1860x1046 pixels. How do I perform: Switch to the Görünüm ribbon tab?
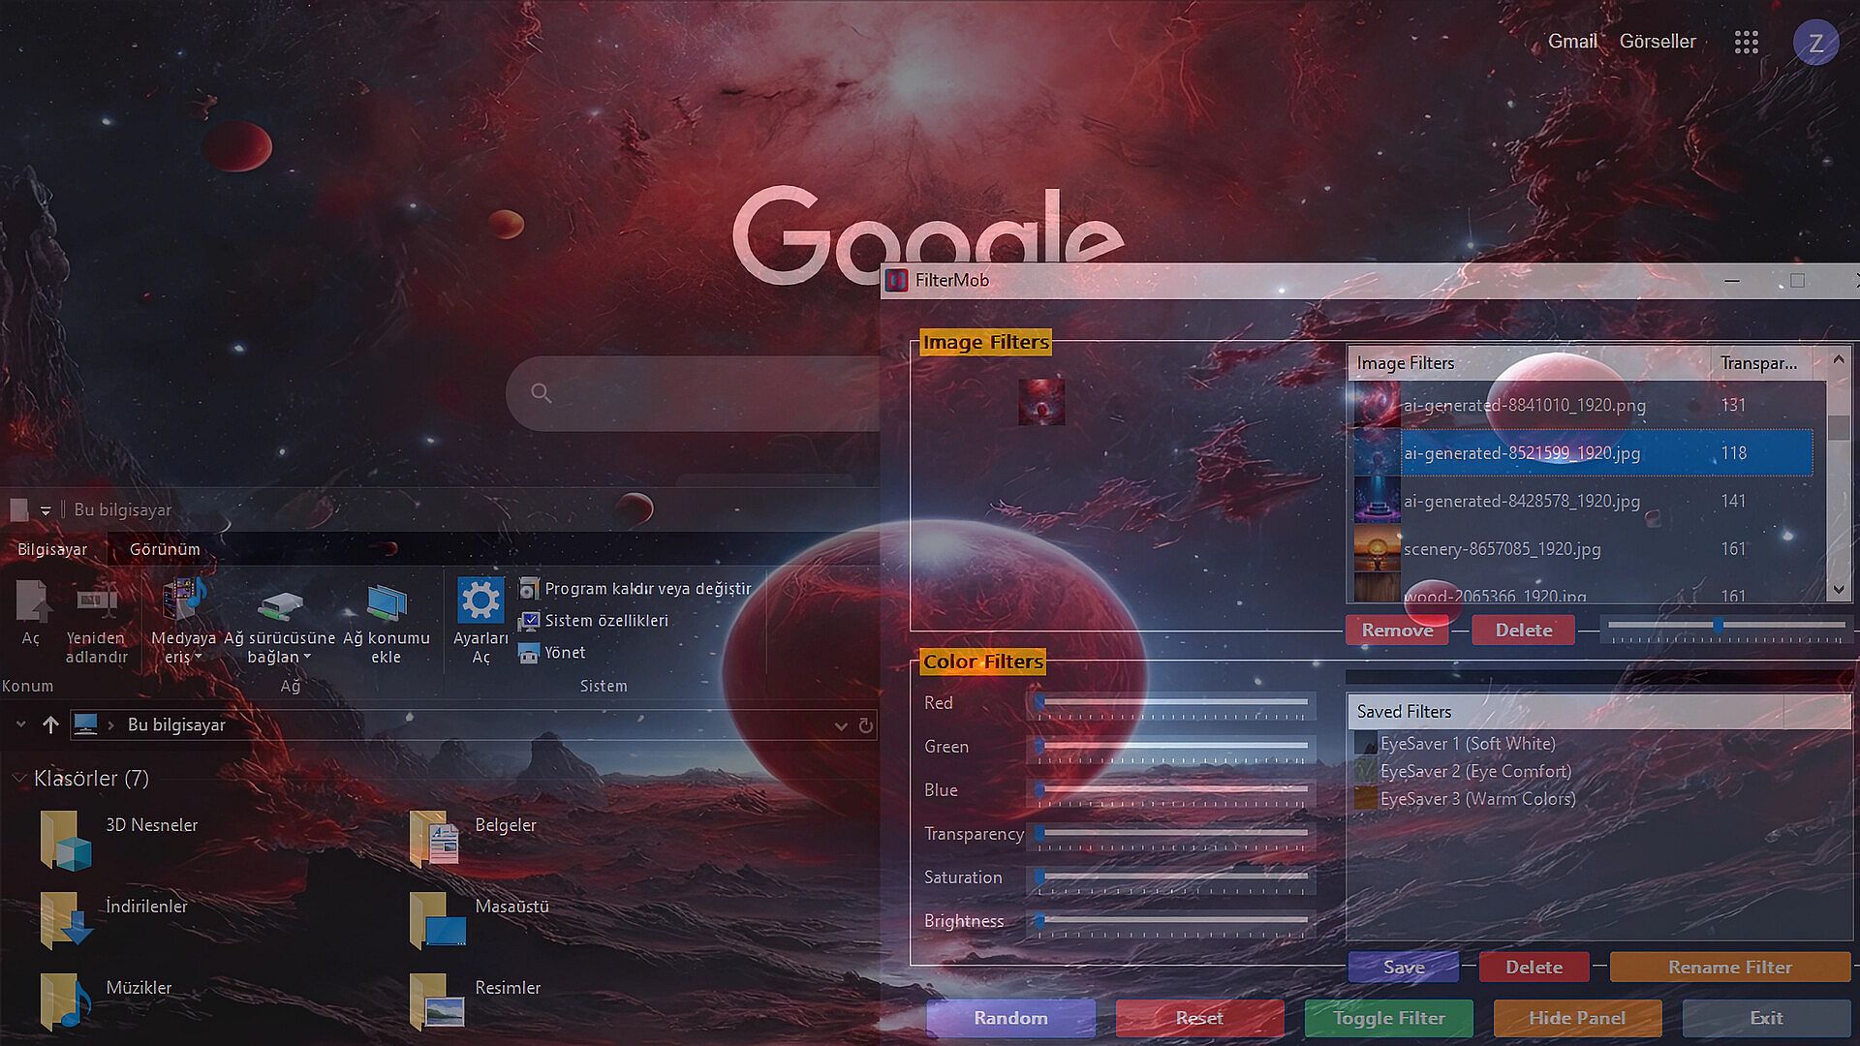[x=165, y=549]
